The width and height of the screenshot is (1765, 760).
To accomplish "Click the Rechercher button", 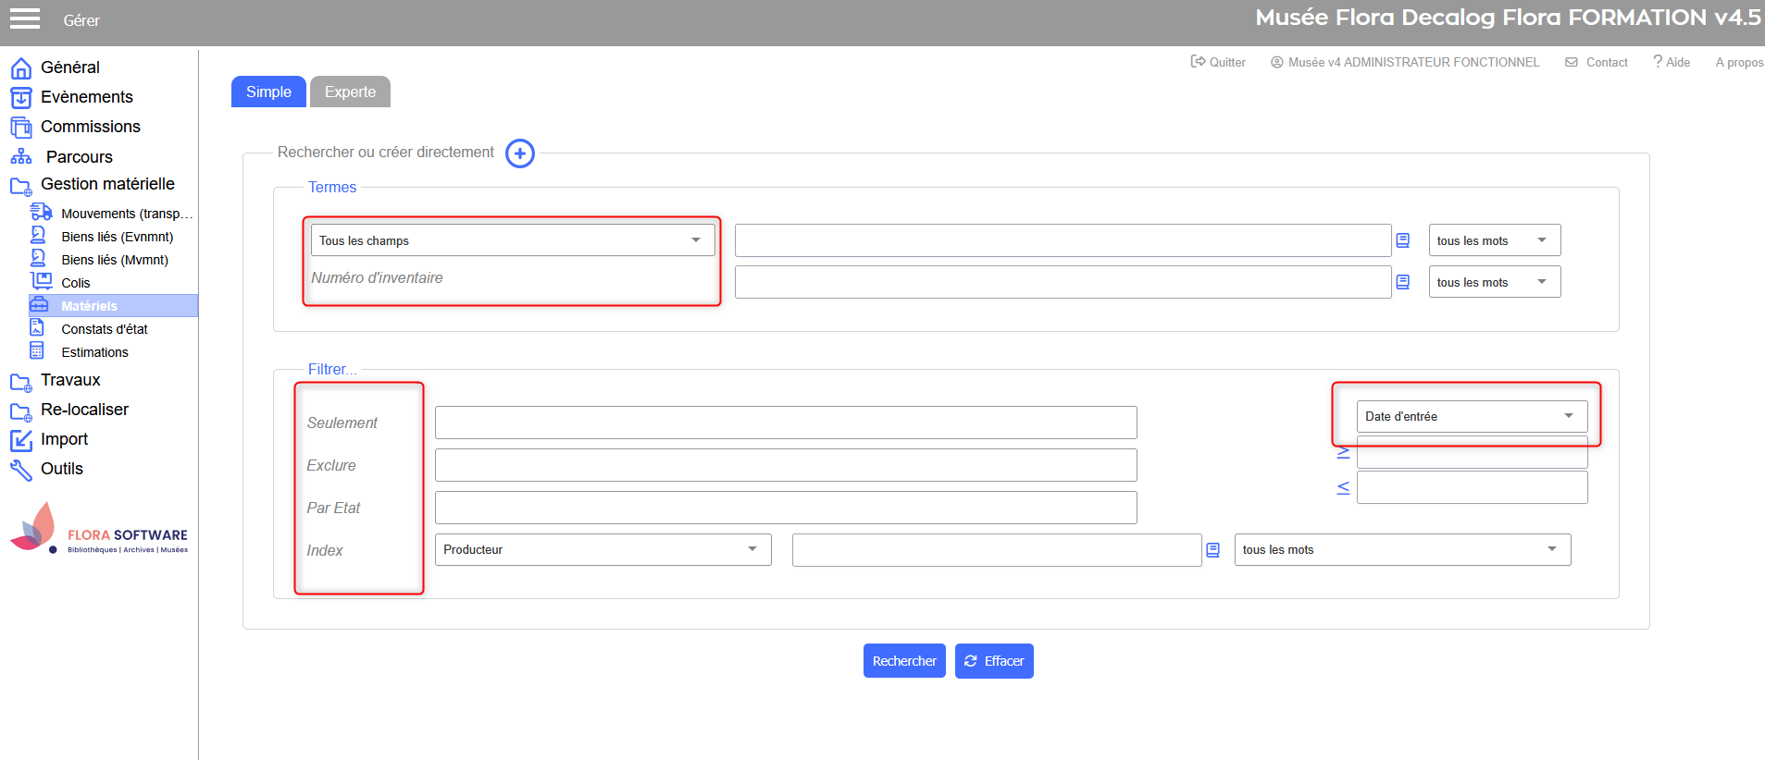I will (904, 661).
